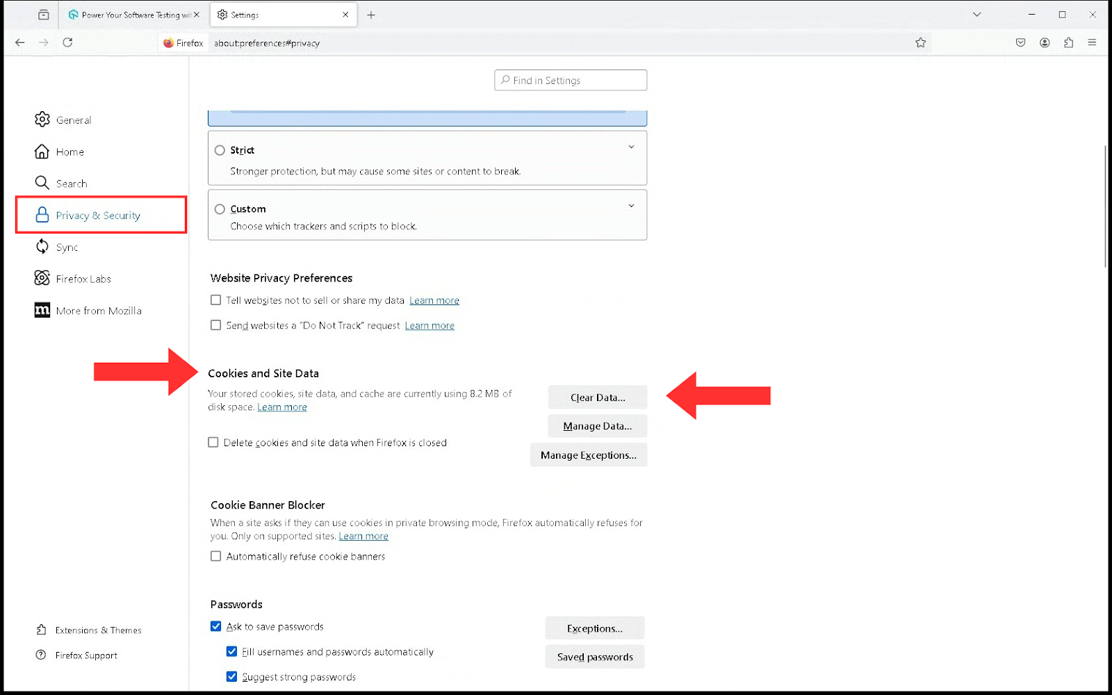Open Sync settings via the sync arrows icon
This screenshot has height=695, width=1112.
coord(42,247)
